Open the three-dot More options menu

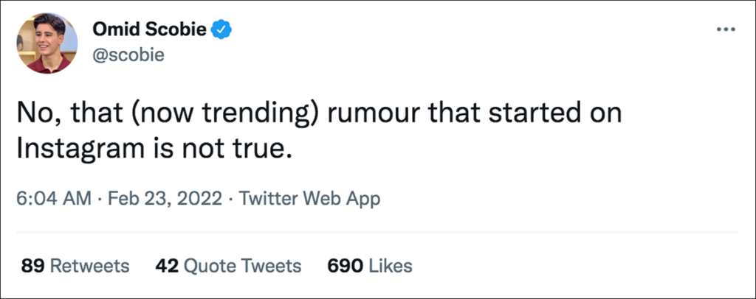[726, 30]
